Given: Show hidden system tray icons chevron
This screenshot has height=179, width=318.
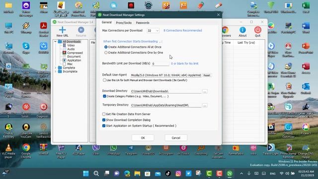Looking at the screenshot, I should pyautogui.click(x=241, y=174).
